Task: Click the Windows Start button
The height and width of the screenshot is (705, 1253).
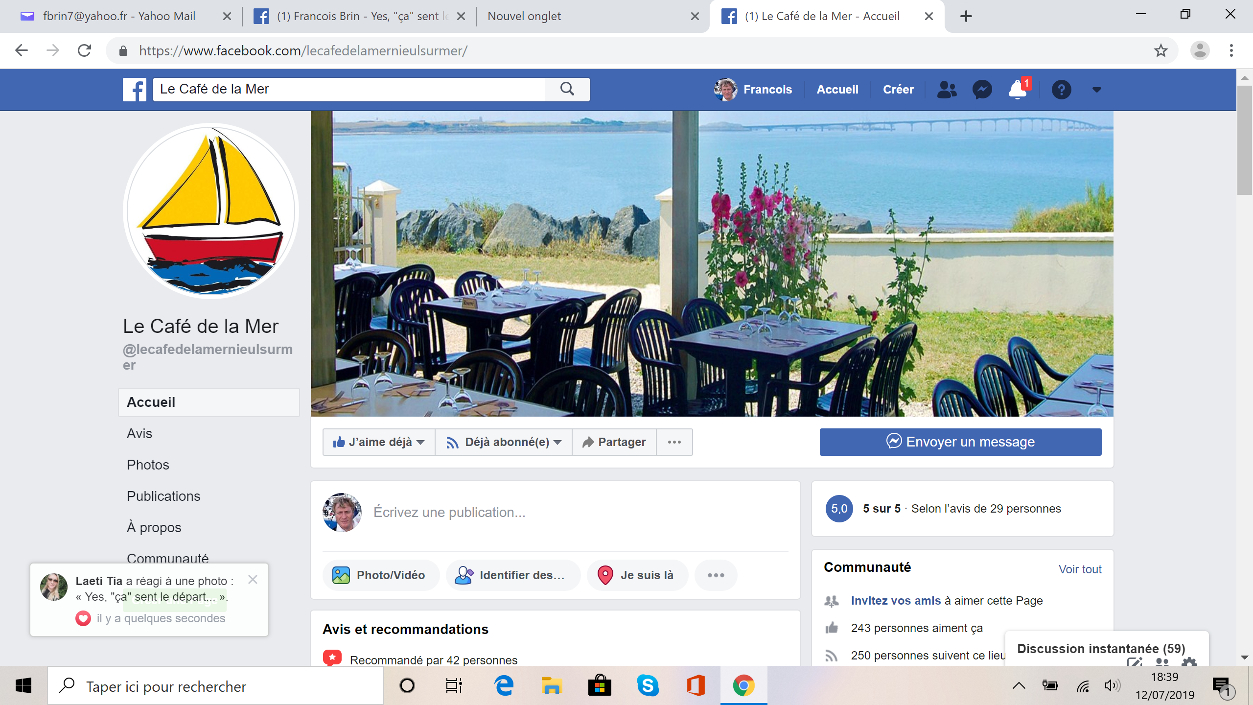Action: coord(23,686)
